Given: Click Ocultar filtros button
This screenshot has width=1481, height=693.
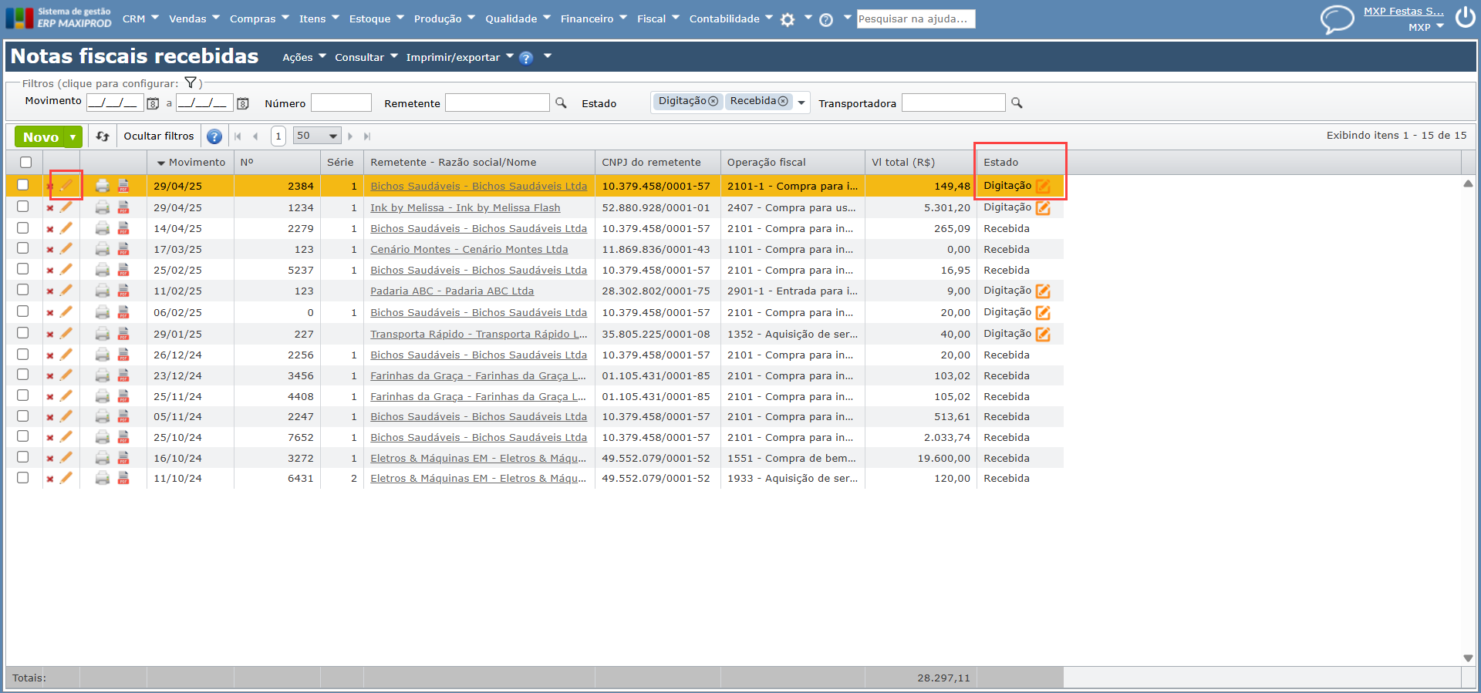Looking at the screenshot, I should (159, 136).
